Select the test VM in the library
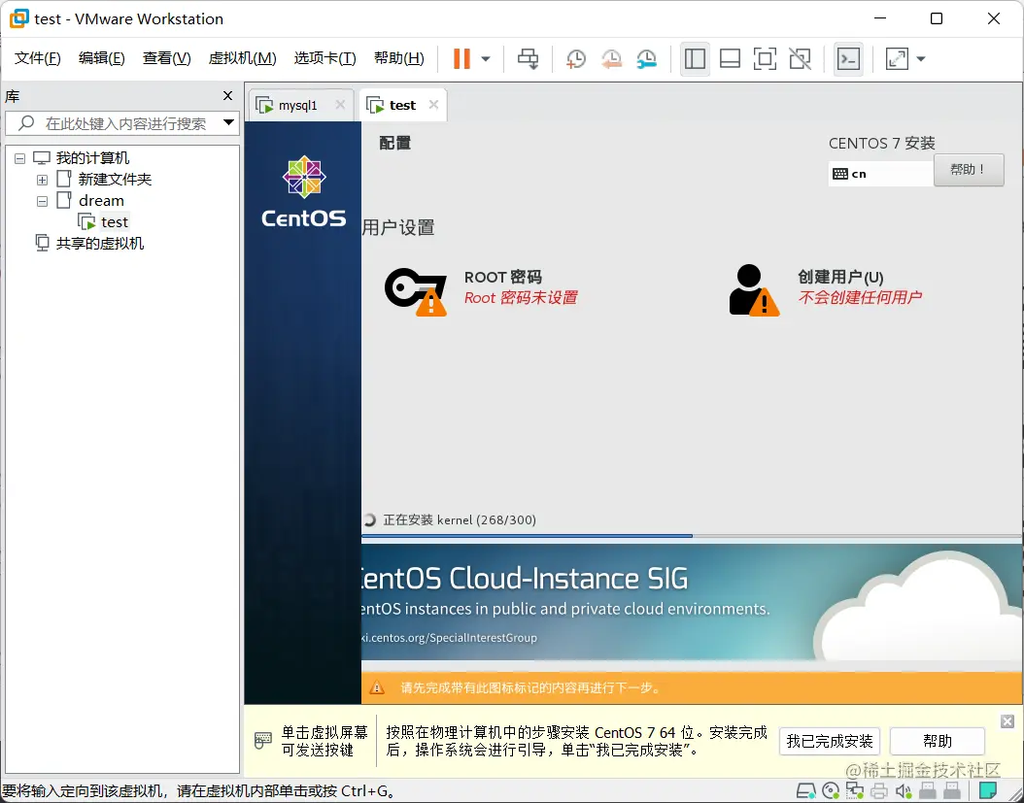The image size is (1024, 803). click(x=115, y=222)
